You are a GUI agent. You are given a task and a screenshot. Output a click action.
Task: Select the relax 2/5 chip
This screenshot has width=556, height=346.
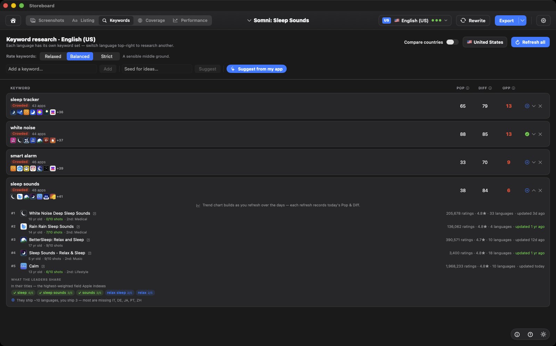145,293
